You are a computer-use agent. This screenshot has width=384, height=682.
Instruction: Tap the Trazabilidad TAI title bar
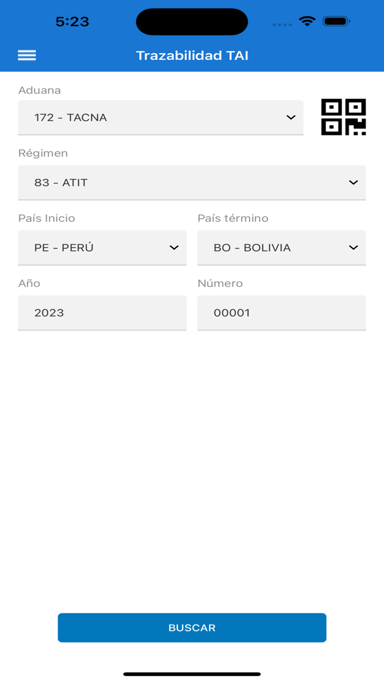[192, 55]
